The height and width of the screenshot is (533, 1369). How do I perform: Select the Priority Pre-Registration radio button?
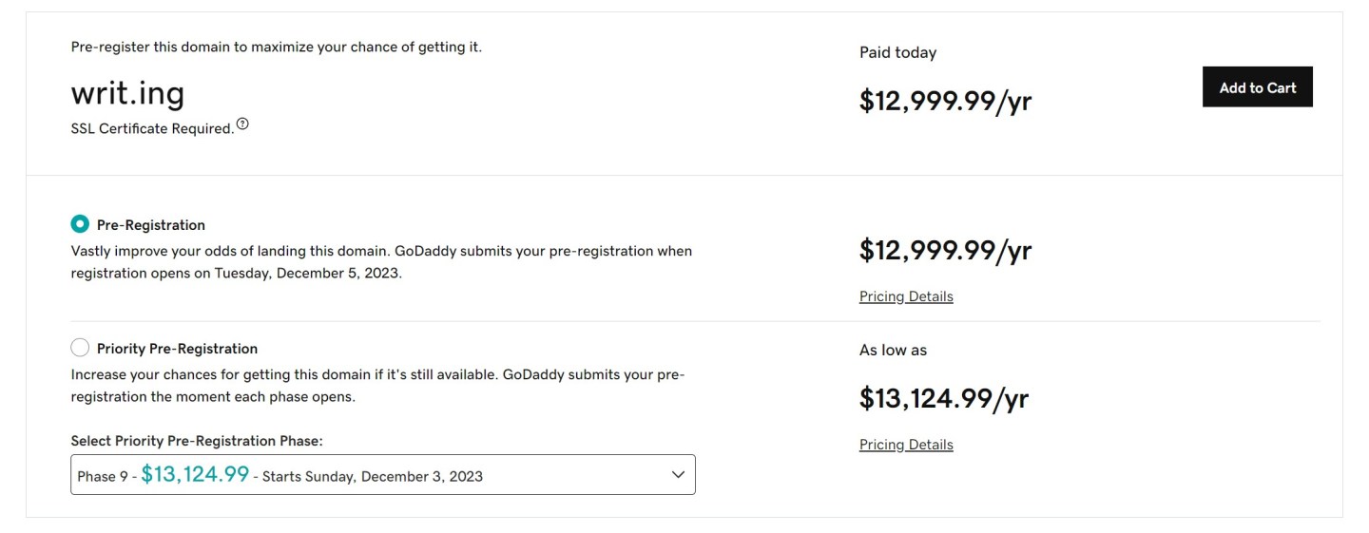pyautogui.click(x=80, y=348)
